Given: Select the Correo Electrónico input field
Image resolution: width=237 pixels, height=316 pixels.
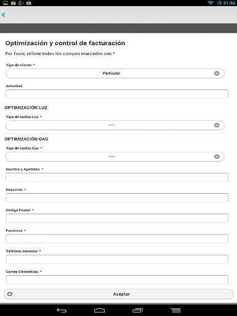Looking at the screenshot, I should coord(117,280).
